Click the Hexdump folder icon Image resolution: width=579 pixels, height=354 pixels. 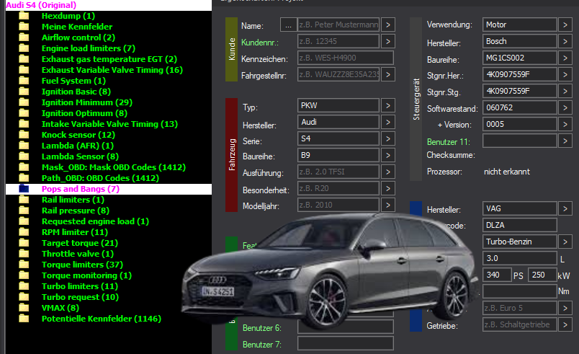click(24, 16)
